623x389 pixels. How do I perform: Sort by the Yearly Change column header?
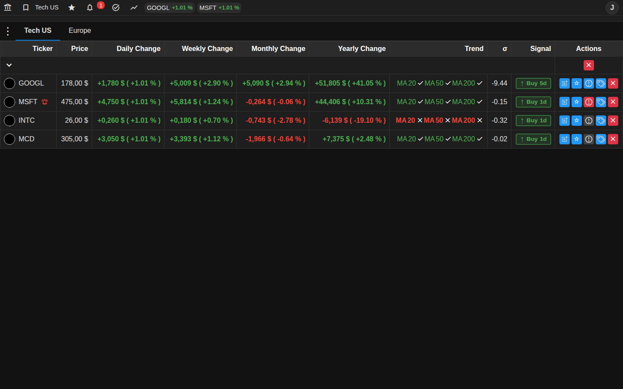362,49
